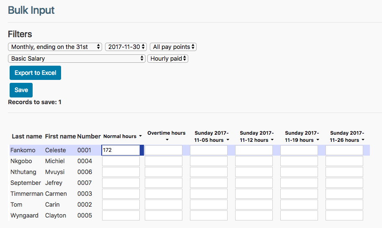
Task: Open the 'Basic Salary' dropdown
Action: (77, 59)
